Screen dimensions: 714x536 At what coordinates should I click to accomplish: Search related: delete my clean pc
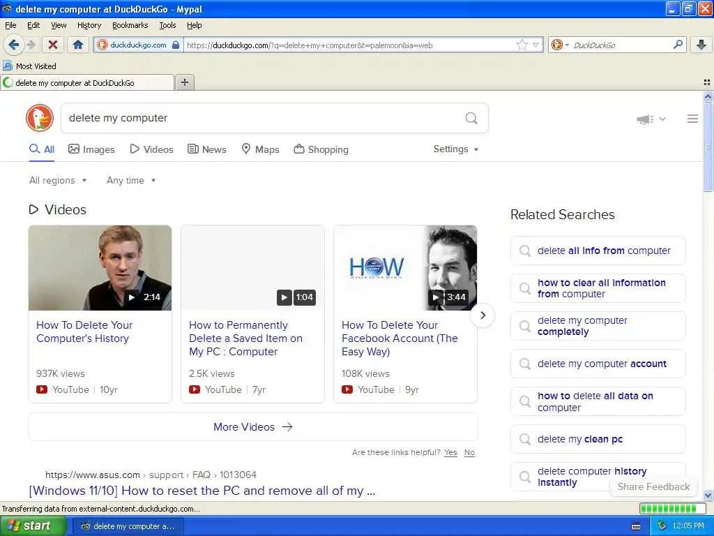[x=598, y=439]
